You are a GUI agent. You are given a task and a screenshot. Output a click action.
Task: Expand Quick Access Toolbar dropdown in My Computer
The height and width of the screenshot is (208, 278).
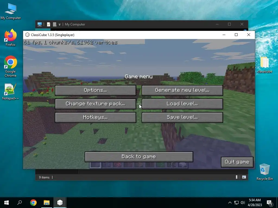pos(59,24)
